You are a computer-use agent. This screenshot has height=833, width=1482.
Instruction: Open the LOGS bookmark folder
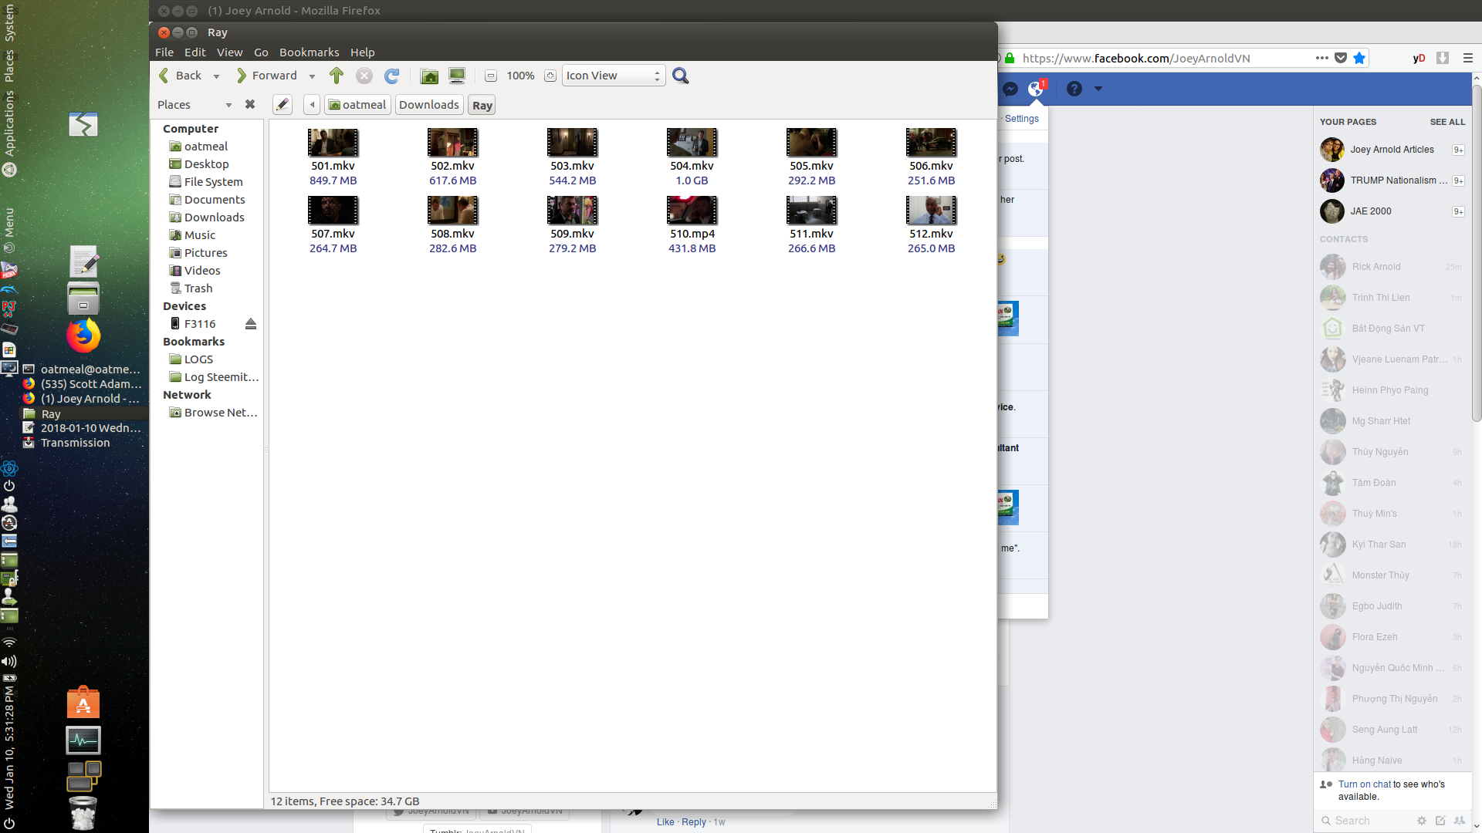191,359
